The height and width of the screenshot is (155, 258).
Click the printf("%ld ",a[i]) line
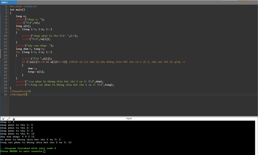pyautogui.click(x=37, y=58)
